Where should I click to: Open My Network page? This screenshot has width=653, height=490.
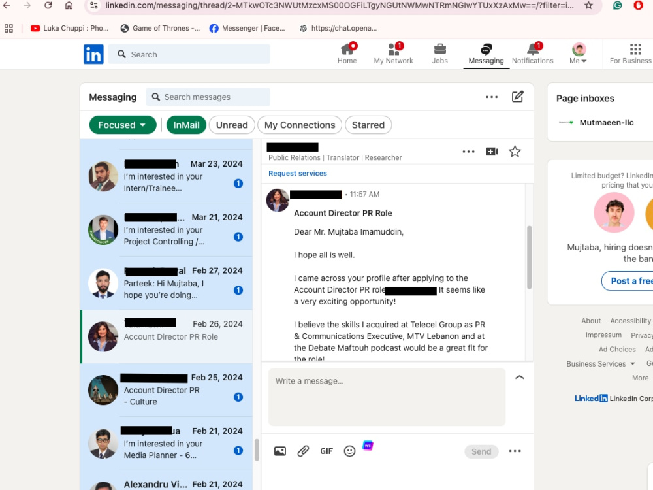pyautogui.click(x=393, y=54)
